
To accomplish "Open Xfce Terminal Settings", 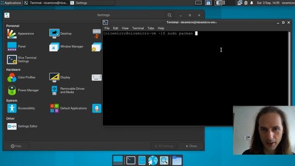I will (22, 59).
